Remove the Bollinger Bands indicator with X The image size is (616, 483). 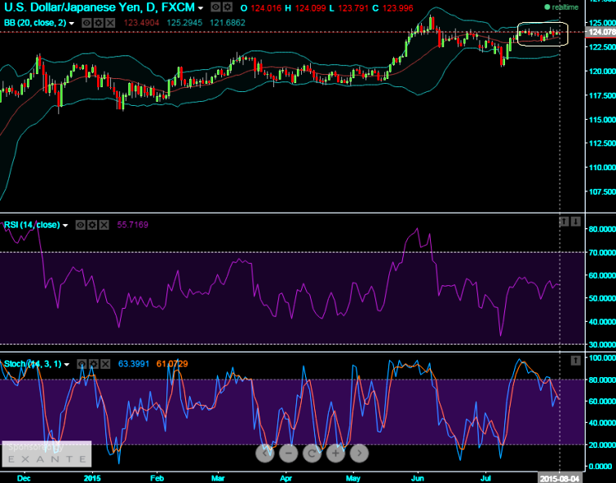coord(110,23)
